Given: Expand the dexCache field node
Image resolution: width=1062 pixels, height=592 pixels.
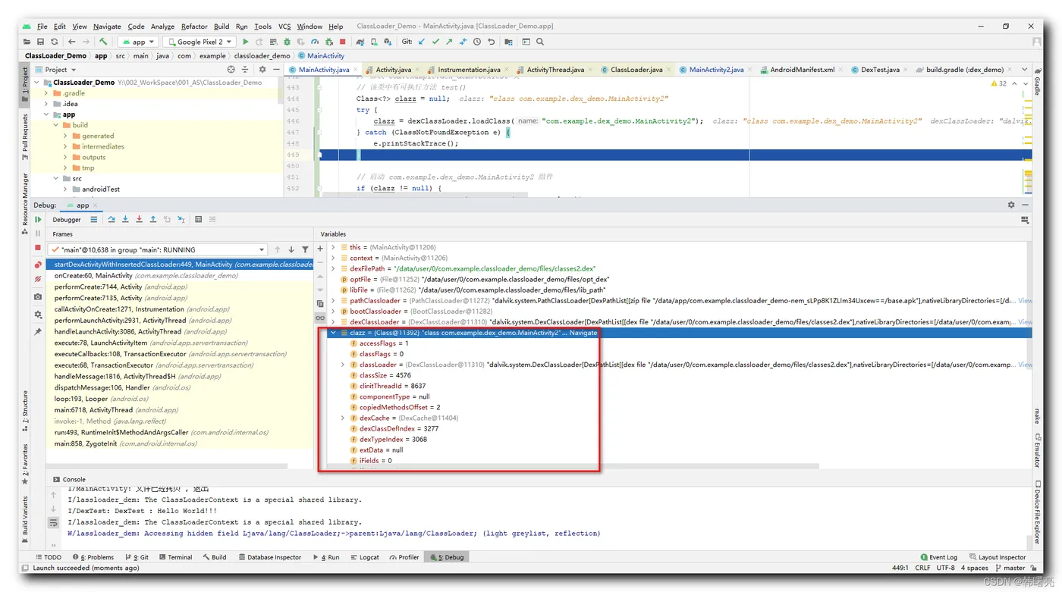Looking at the screenshot, I should 342,418.
